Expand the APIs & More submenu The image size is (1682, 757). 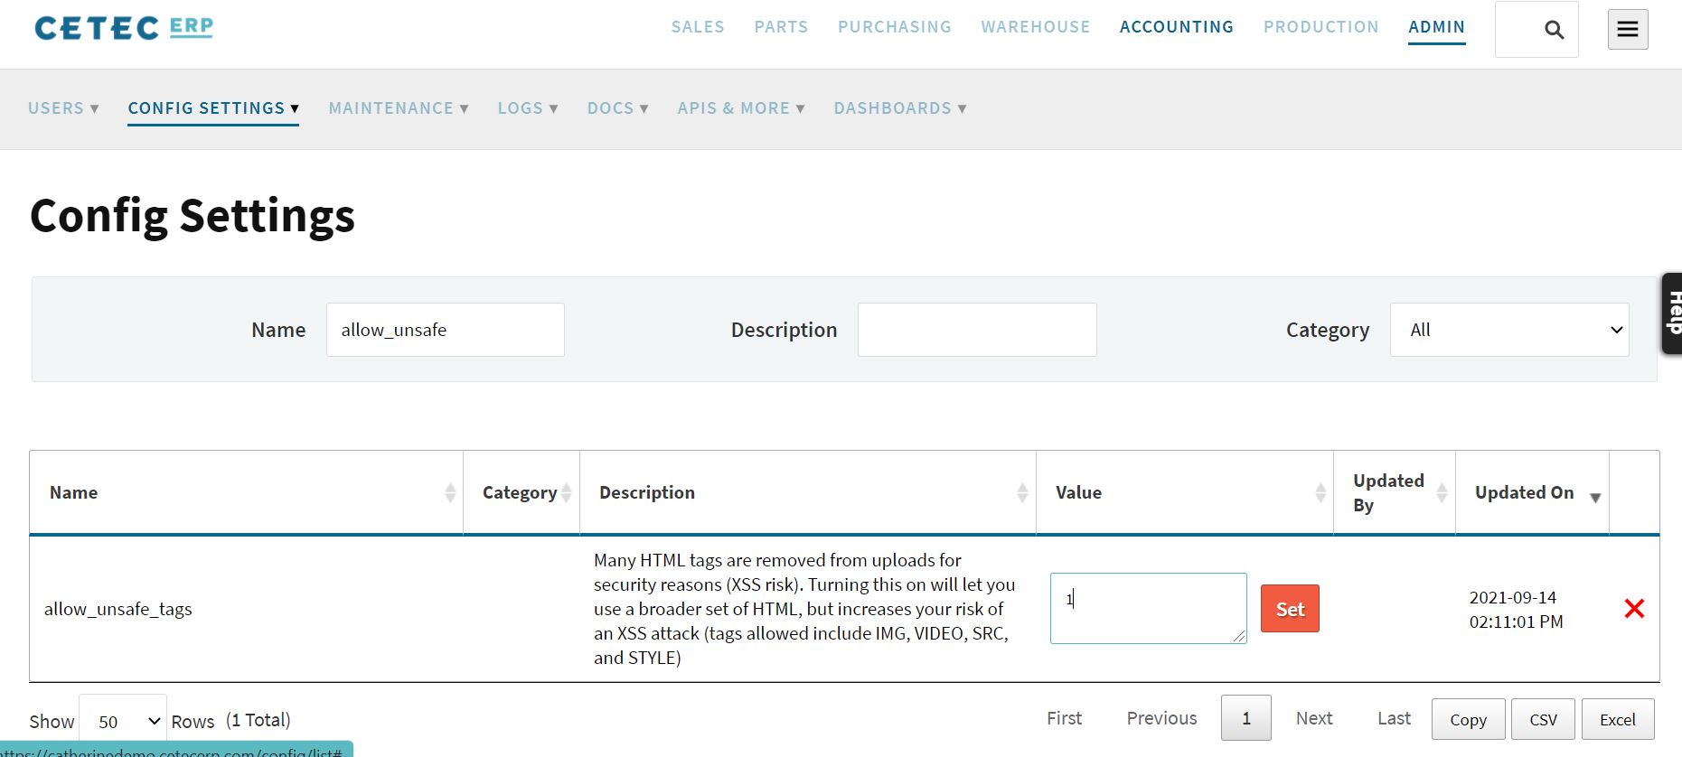click(741, 108)
